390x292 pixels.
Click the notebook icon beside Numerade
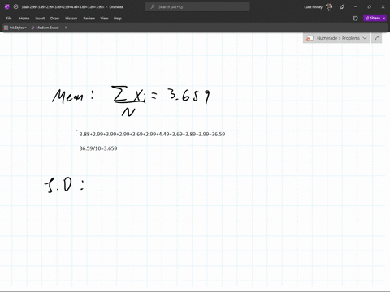[x=310, y=38]
